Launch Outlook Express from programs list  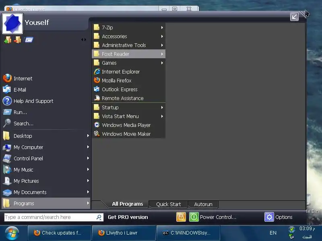click(128, 89)
